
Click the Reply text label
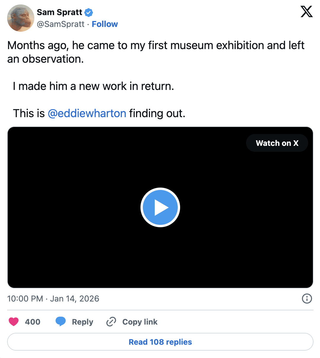(83, 322)
